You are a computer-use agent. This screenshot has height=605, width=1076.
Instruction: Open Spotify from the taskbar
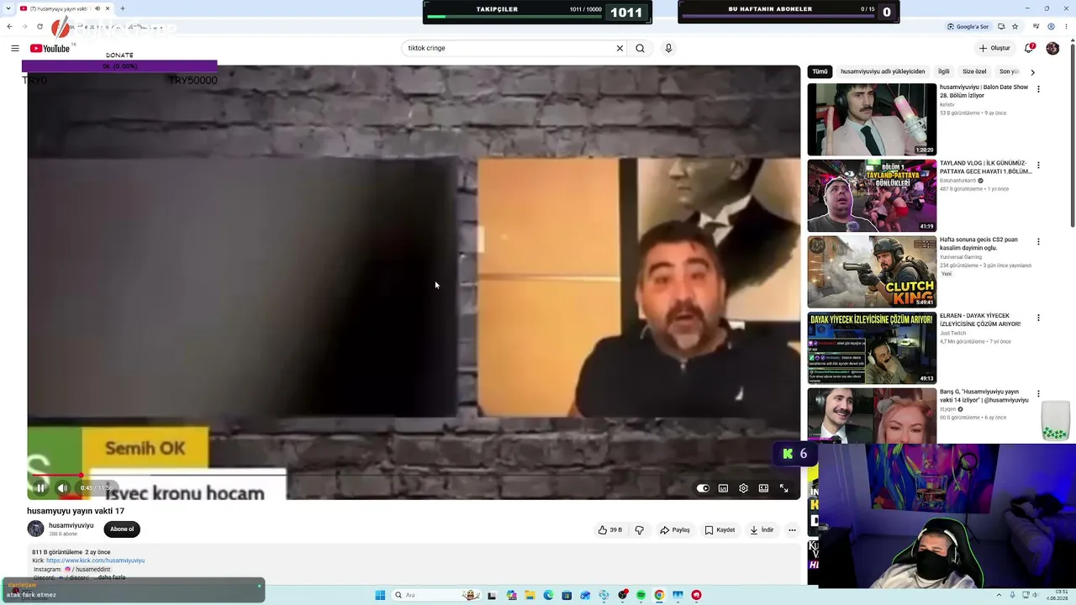(x=641, y=595)
